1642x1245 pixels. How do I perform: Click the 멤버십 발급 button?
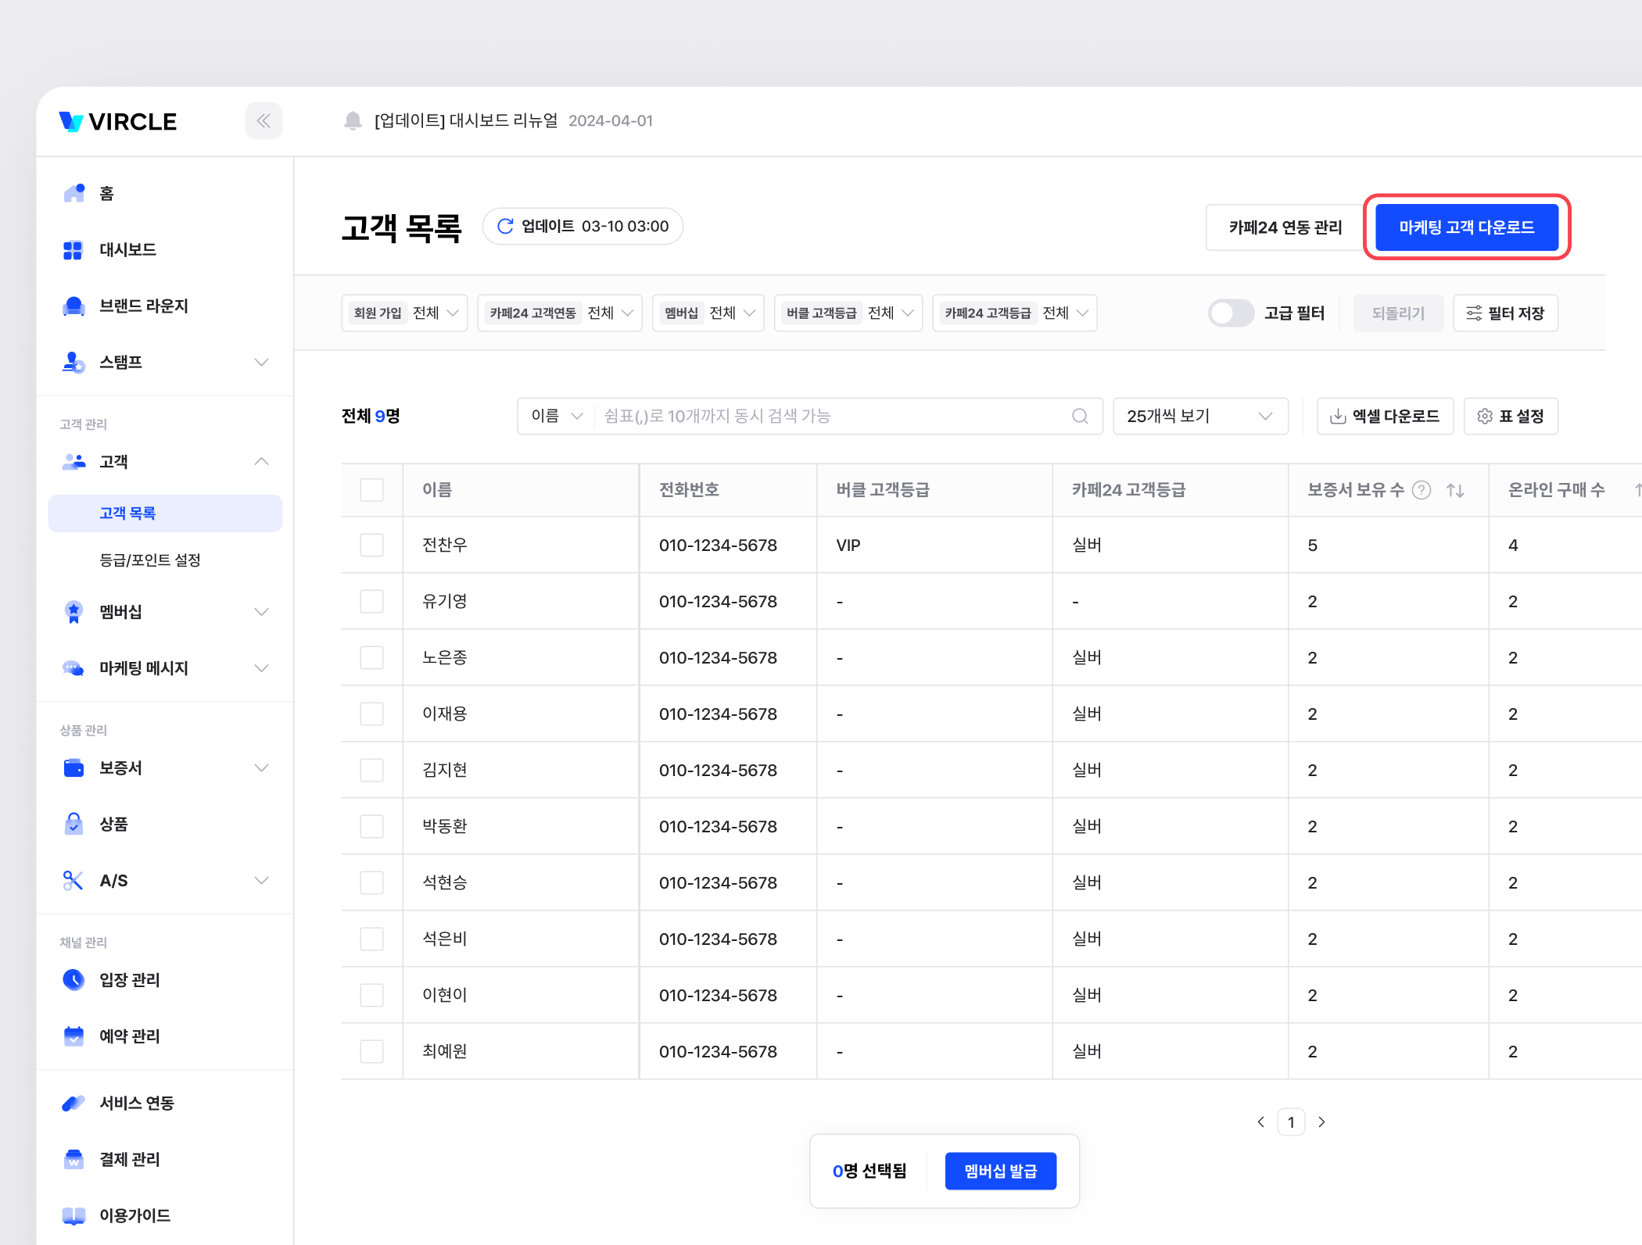1001,1171
